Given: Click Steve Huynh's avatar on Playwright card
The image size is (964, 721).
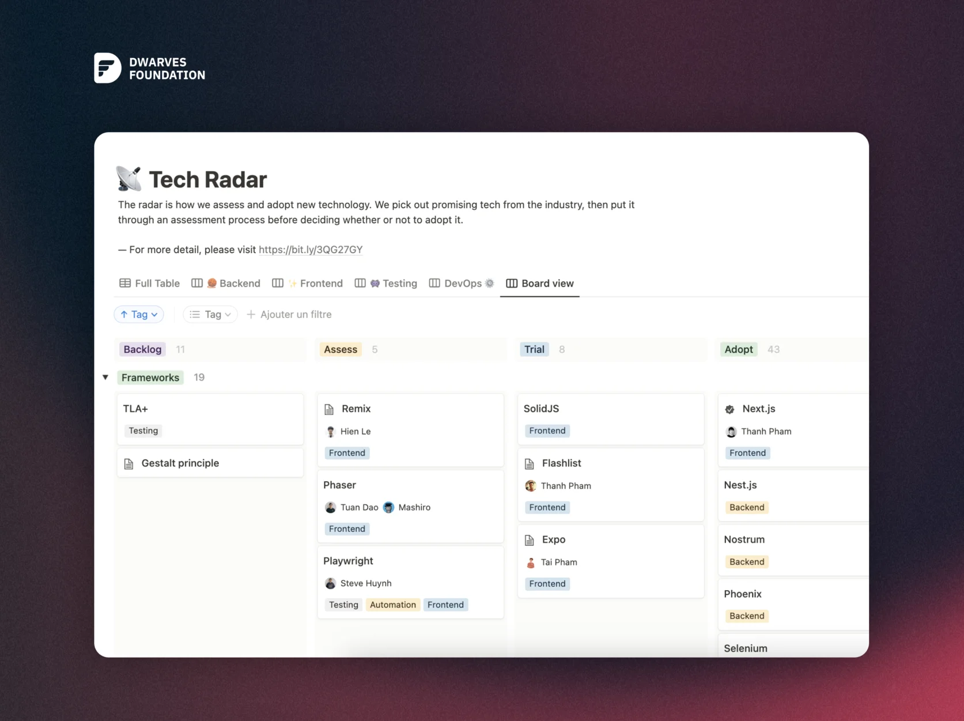Looking at the screenshot, I should tap(330, 583).
